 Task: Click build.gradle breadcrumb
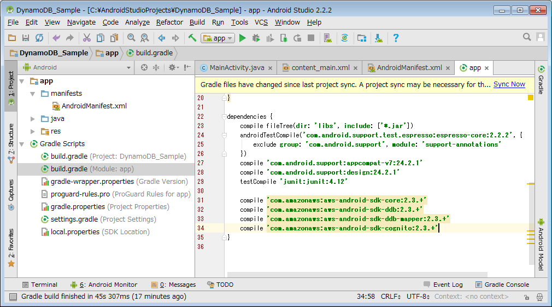coord(150,53)
